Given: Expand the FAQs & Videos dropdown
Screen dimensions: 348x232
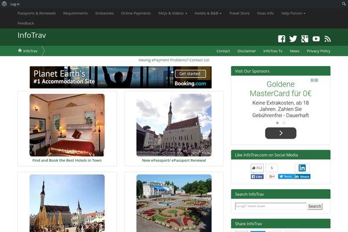Looking at the screenshot, I should click(173, 13).
